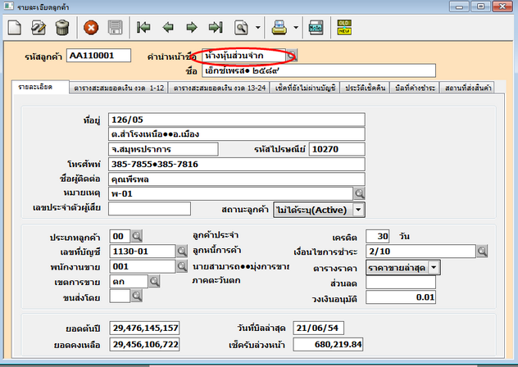
Task: Click the รหัสลูกค้า input field
Action: [x=100, y=57]
